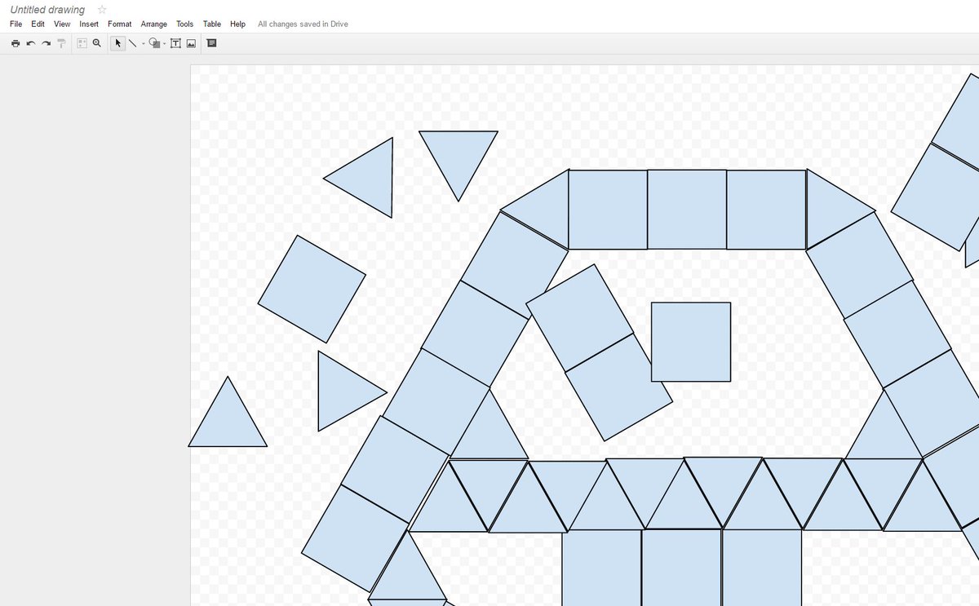Select the isolated downward-pointing triangle outside the ring
Screen dimensions: 979x606
point(458,157)
